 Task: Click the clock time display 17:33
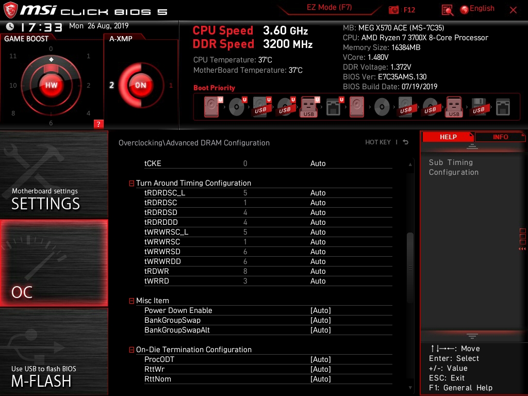click(41, 27)
